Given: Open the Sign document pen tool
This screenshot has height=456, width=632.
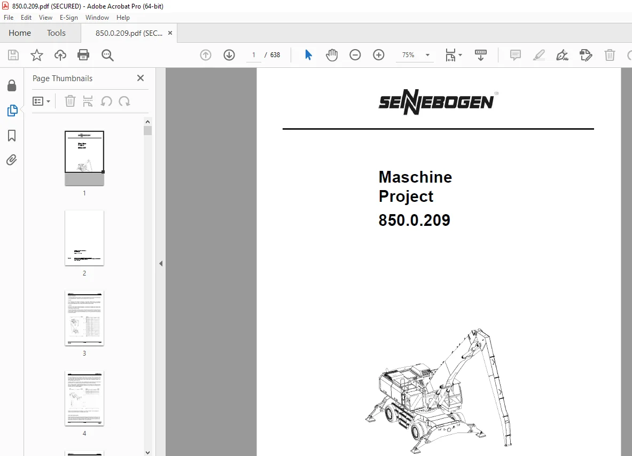Looking at the screenshot, I should 562,55.
